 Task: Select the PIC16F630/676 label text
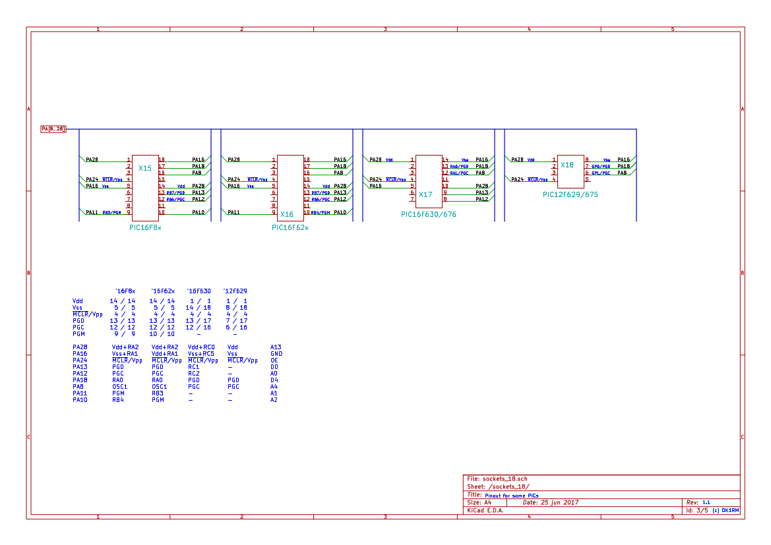click(428, 215)
